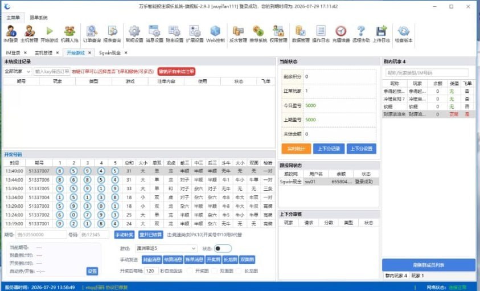Send the 封盘消息 manually
This screenshot has width=480, height=291.
(152, 260)
